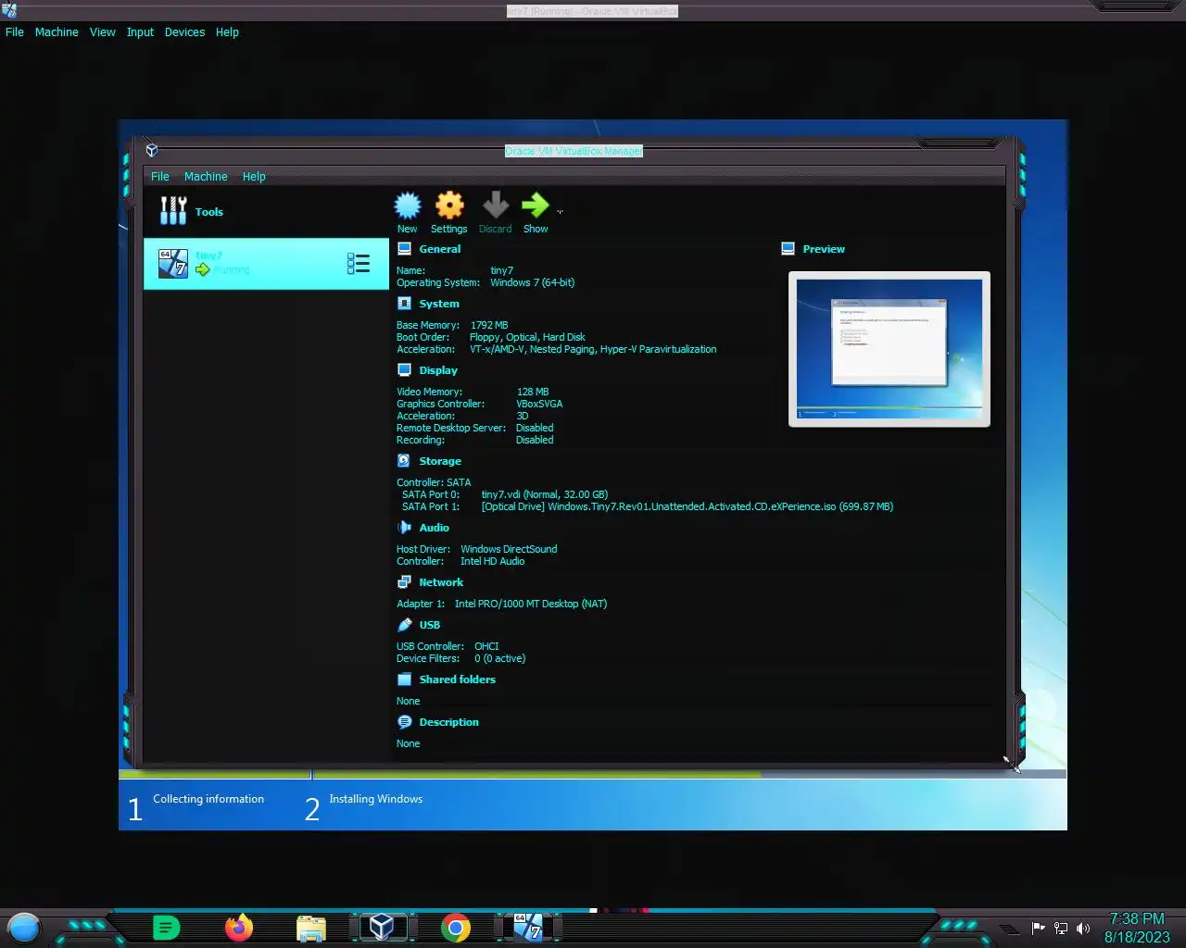Open File Explorer from the taskbar

[x=311, y=928]
